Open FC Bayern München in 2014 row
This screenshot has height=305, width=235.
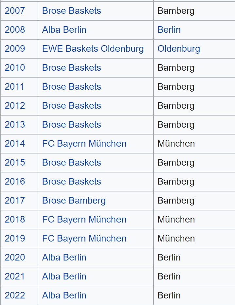[x=84, y=144]
